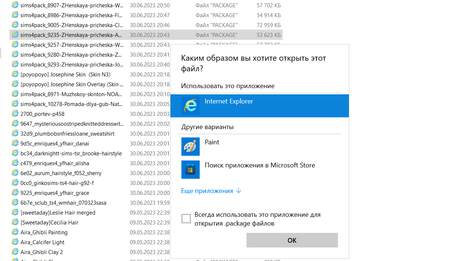Click the Paint palette icon
The width and height of the screenshot is (474, 261).
tap(191, 147)
